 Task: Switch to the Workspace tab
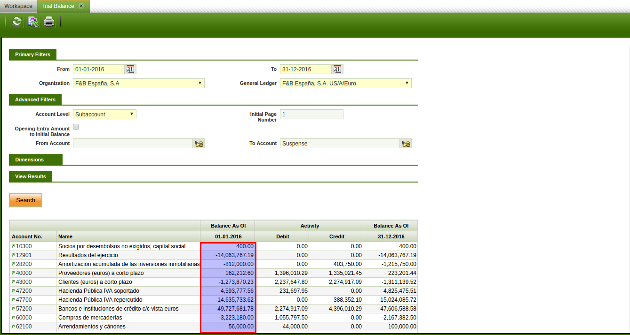[x=18, y=6]
